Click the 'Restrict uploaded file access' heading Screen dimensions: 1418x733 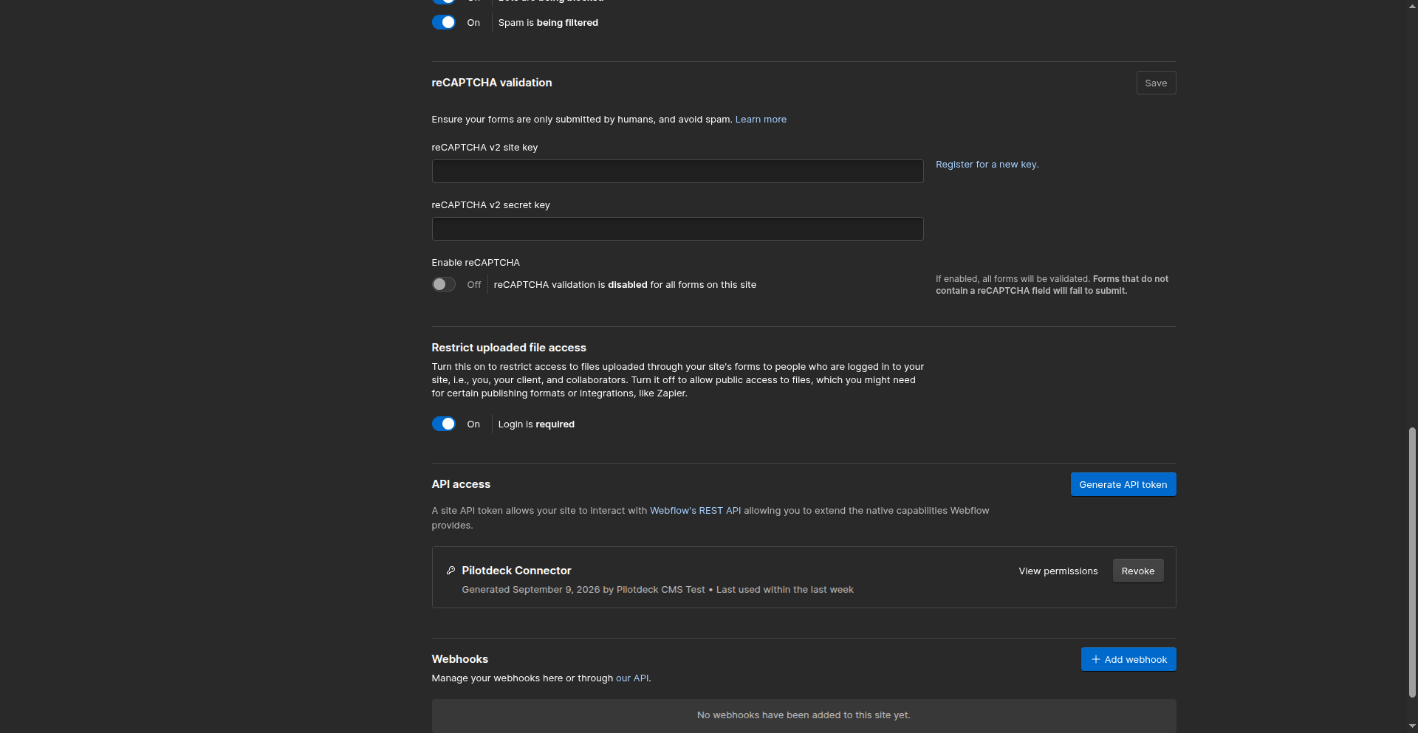pos(509,348)
